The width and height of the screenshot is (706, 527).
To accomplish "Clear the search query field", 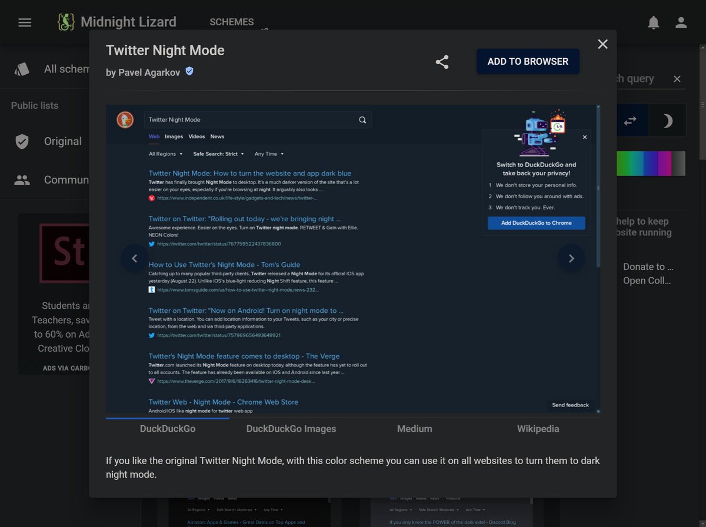I will pyautogui.click(x=677, y=79).
